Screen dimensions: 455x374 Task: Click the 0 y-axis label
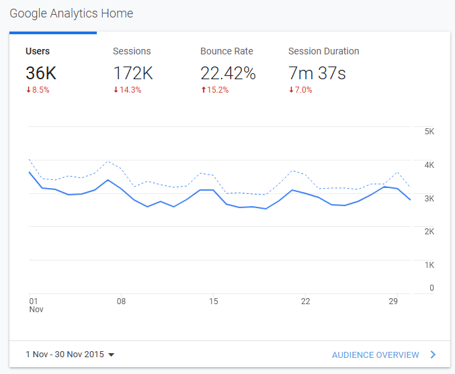[431, 288]
